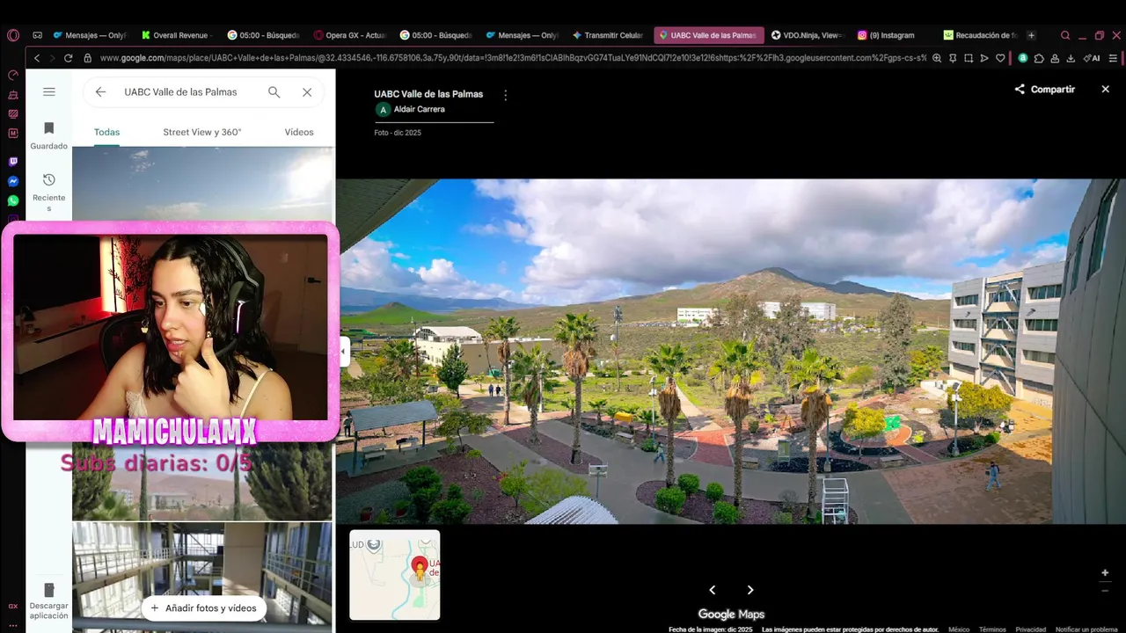Switch to Recaudación de fondos browser tab
Screen dimensions: 1126x633
click(x=980, y=35)
